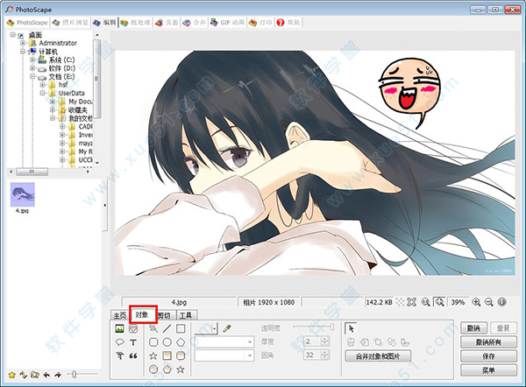
Task: Toggle full screen view icon
Action: (412, 302)
